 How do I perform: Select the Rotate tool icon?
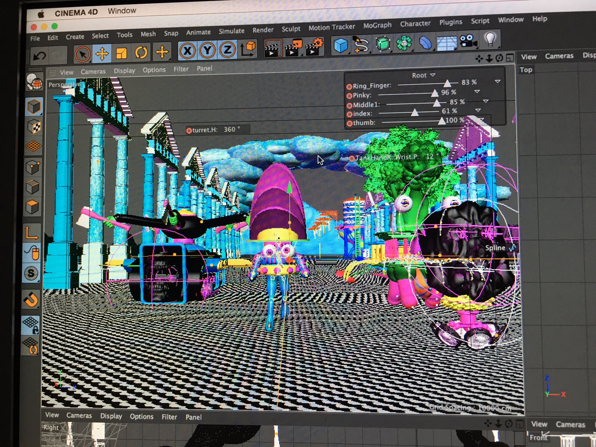click(x=141, y=53)
